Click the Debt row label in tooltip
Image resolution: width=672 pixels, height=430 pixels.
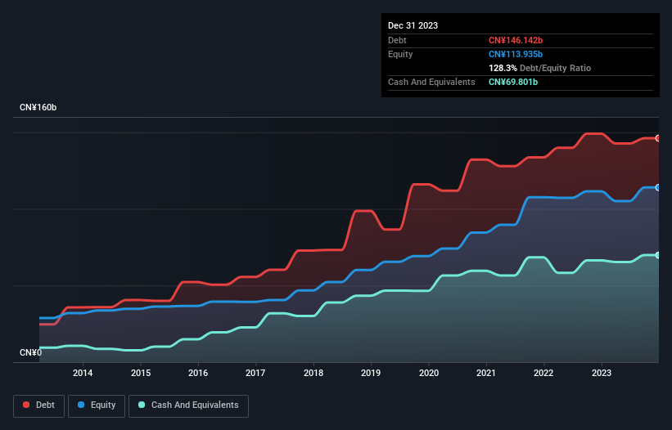[397, 40]
